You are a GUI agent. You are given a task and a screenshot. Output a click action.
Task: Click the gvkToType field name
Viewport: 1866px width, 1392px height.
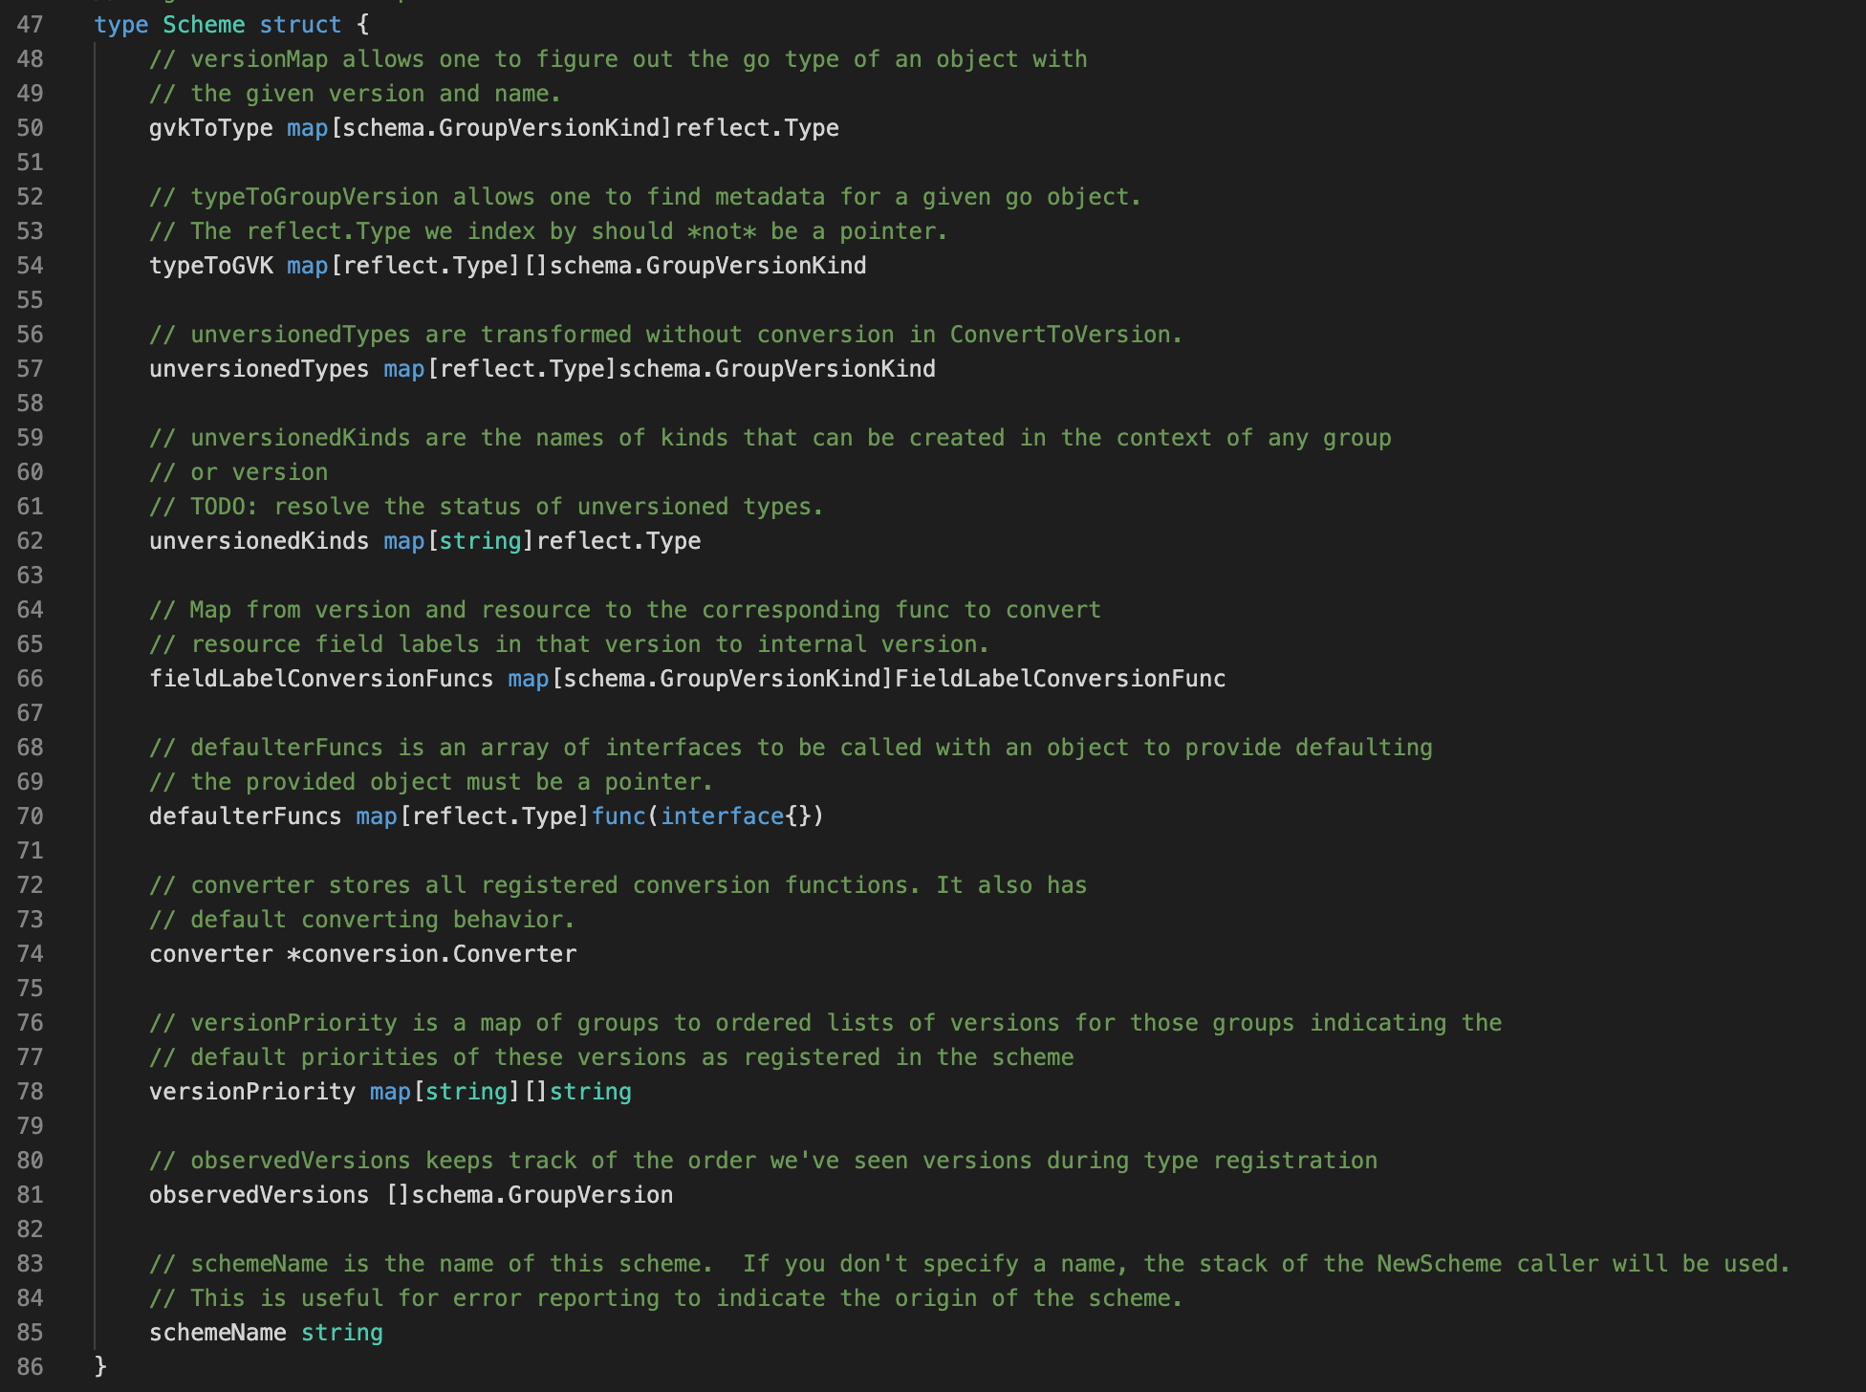(x=210, y=128)
